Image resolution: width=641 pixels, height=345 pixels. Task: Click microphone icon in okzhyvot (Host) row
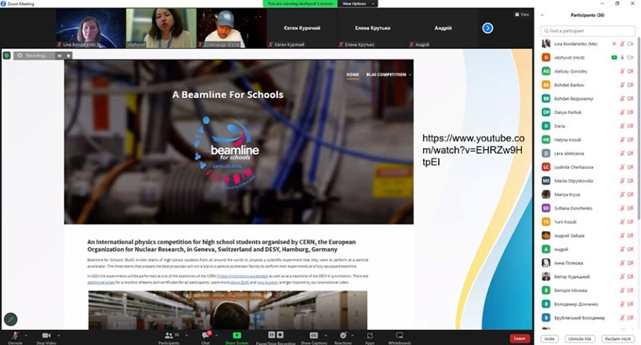point(622,58)
